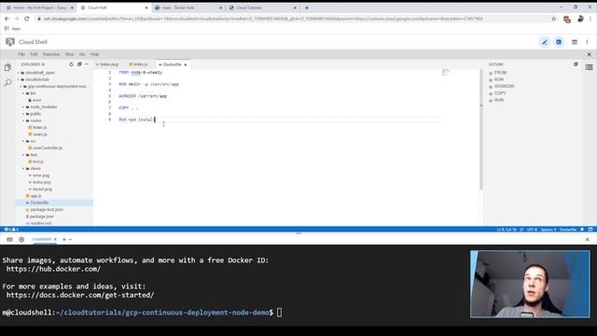Screen dimensions: 597x336
Task: Close the Dockerfile editor tab
Action: (186, 64)
